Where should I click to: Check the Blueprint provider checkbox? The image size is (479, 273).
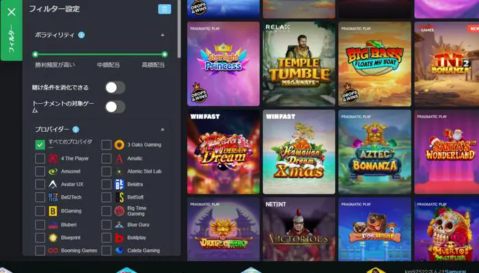tap(40, 238)
